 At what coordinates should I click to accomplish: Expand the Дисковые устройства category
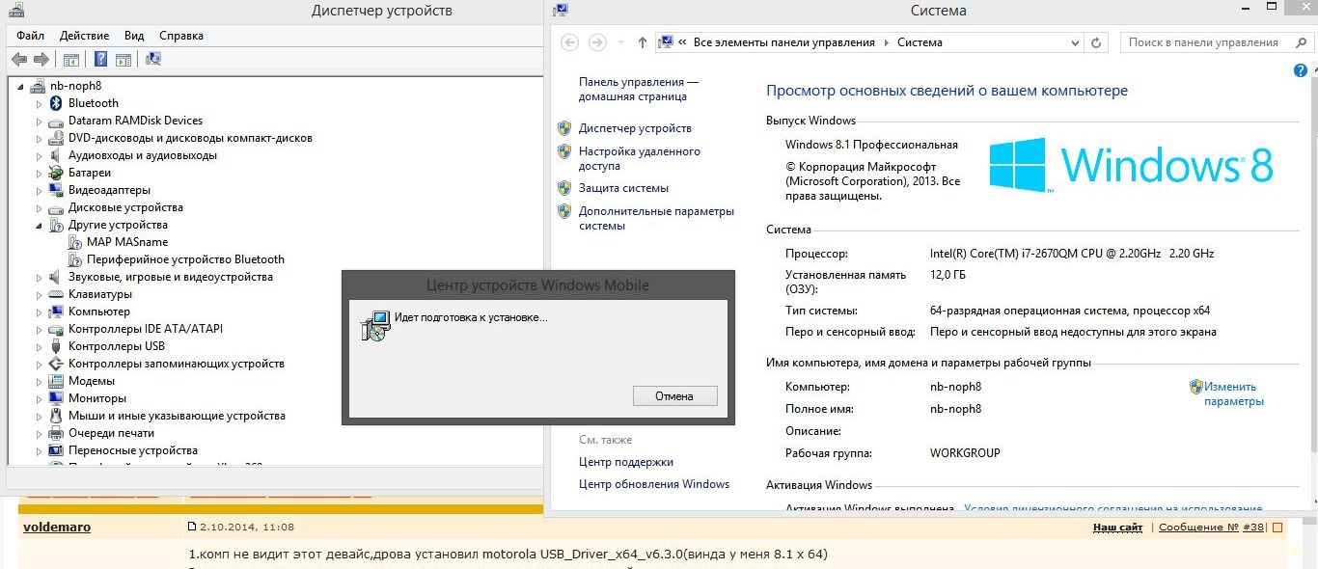click(40, 207)
